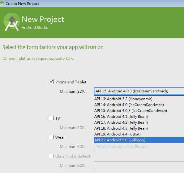Viewport: 184px width, 173px height.
Task: Click the Android Studio logo in the header
Action: tap(12, 22)
